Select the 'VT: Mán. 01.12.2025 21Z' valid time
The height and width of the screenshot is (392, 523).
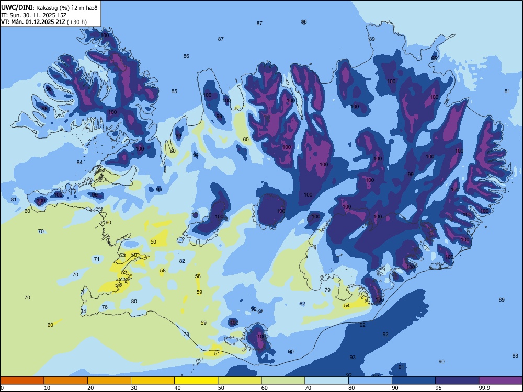[33, 22]
